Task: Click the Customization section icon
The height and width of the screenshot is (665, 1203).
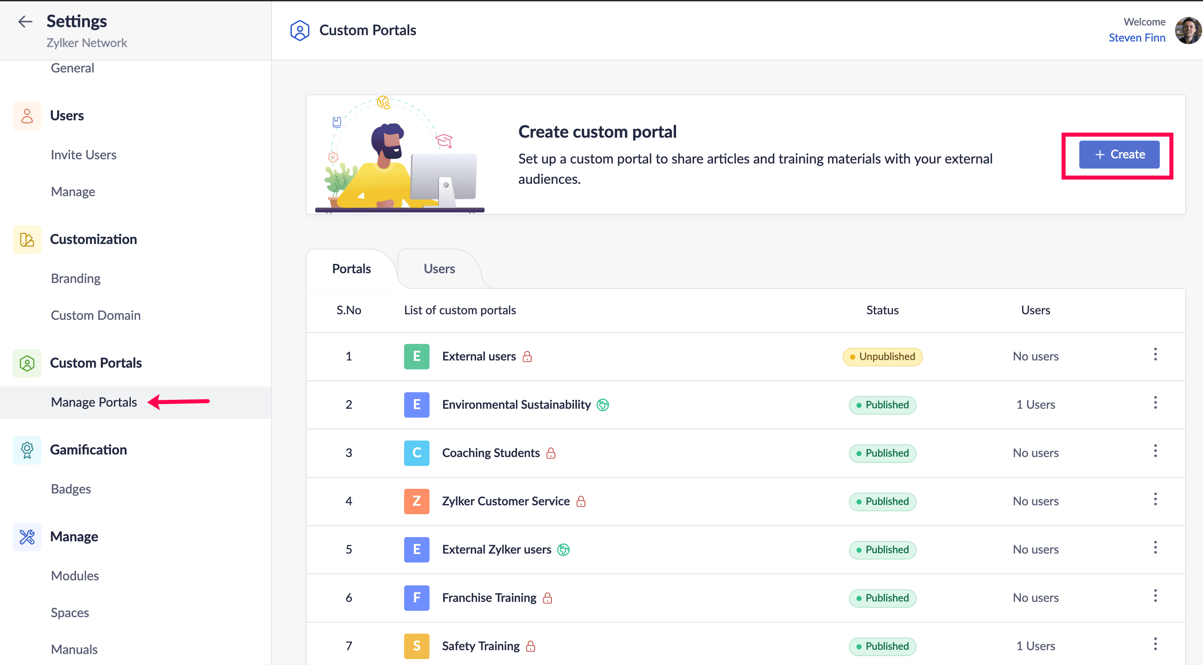Action: click(27, 240)
